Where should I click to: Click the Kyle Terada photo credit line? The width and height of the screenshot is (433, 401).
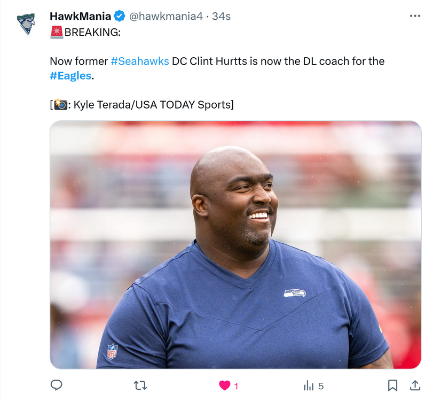coord(141,105)
